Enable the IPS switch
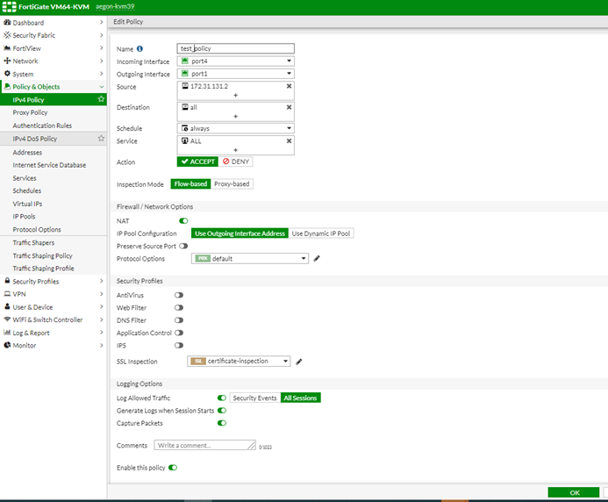The image size is (608, 502). pyautogui.click(x=179, y=345)
